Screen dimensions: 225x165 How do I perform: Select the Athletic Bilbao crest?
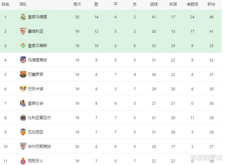(23, 146)
